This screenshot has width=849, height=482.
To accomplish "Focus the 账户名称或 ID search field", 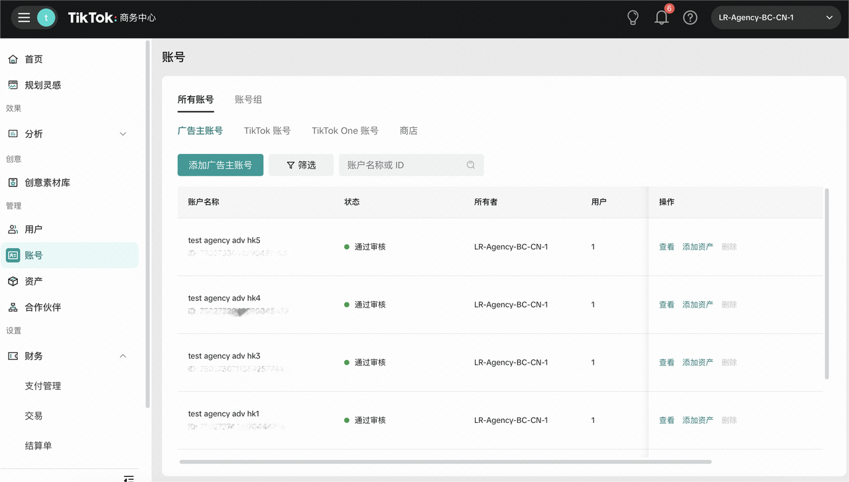I will coord(411,165).
